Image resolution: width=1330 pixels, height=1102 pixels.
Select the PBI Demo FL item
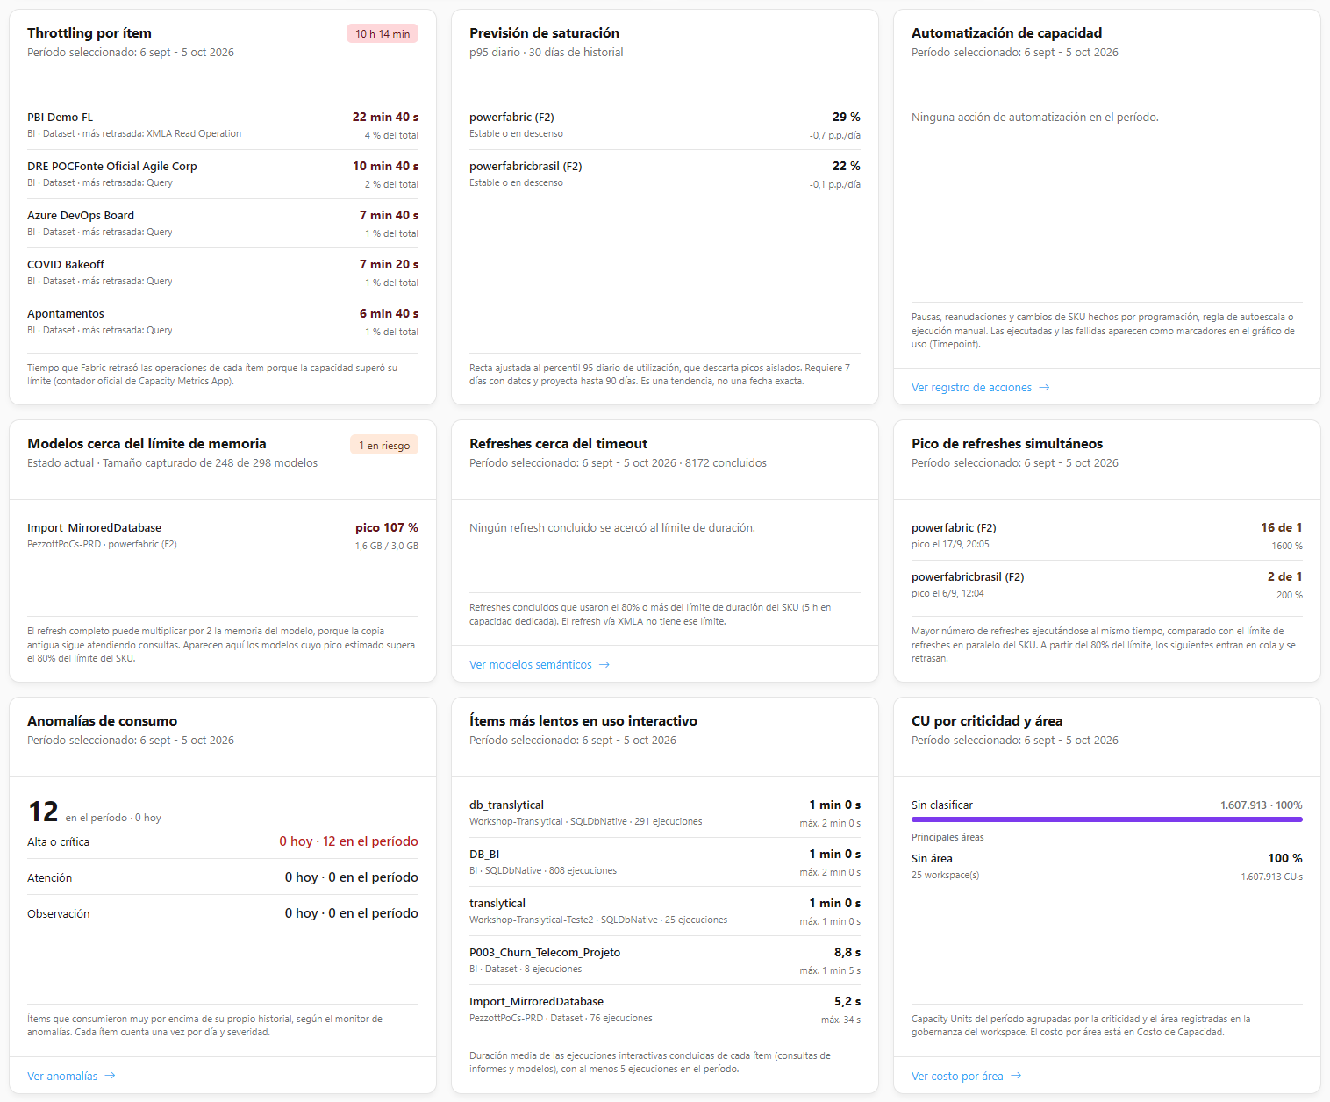[223, 125]
